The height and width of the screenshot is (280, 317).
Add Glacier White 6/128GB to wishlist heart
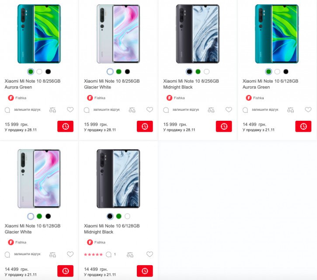70,254
